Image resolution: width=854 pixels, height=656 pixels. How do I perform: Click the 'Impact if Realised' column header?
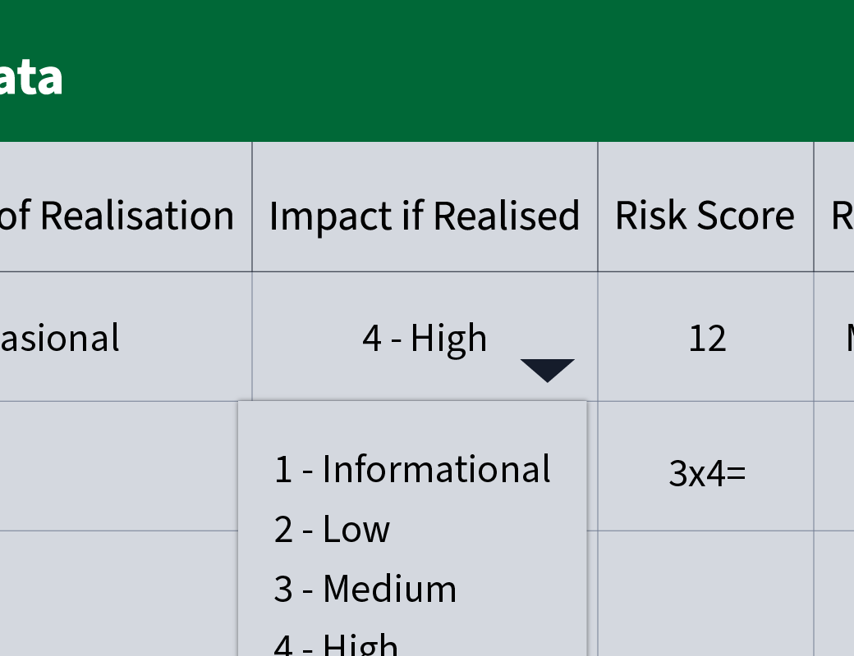click(425, 216)
